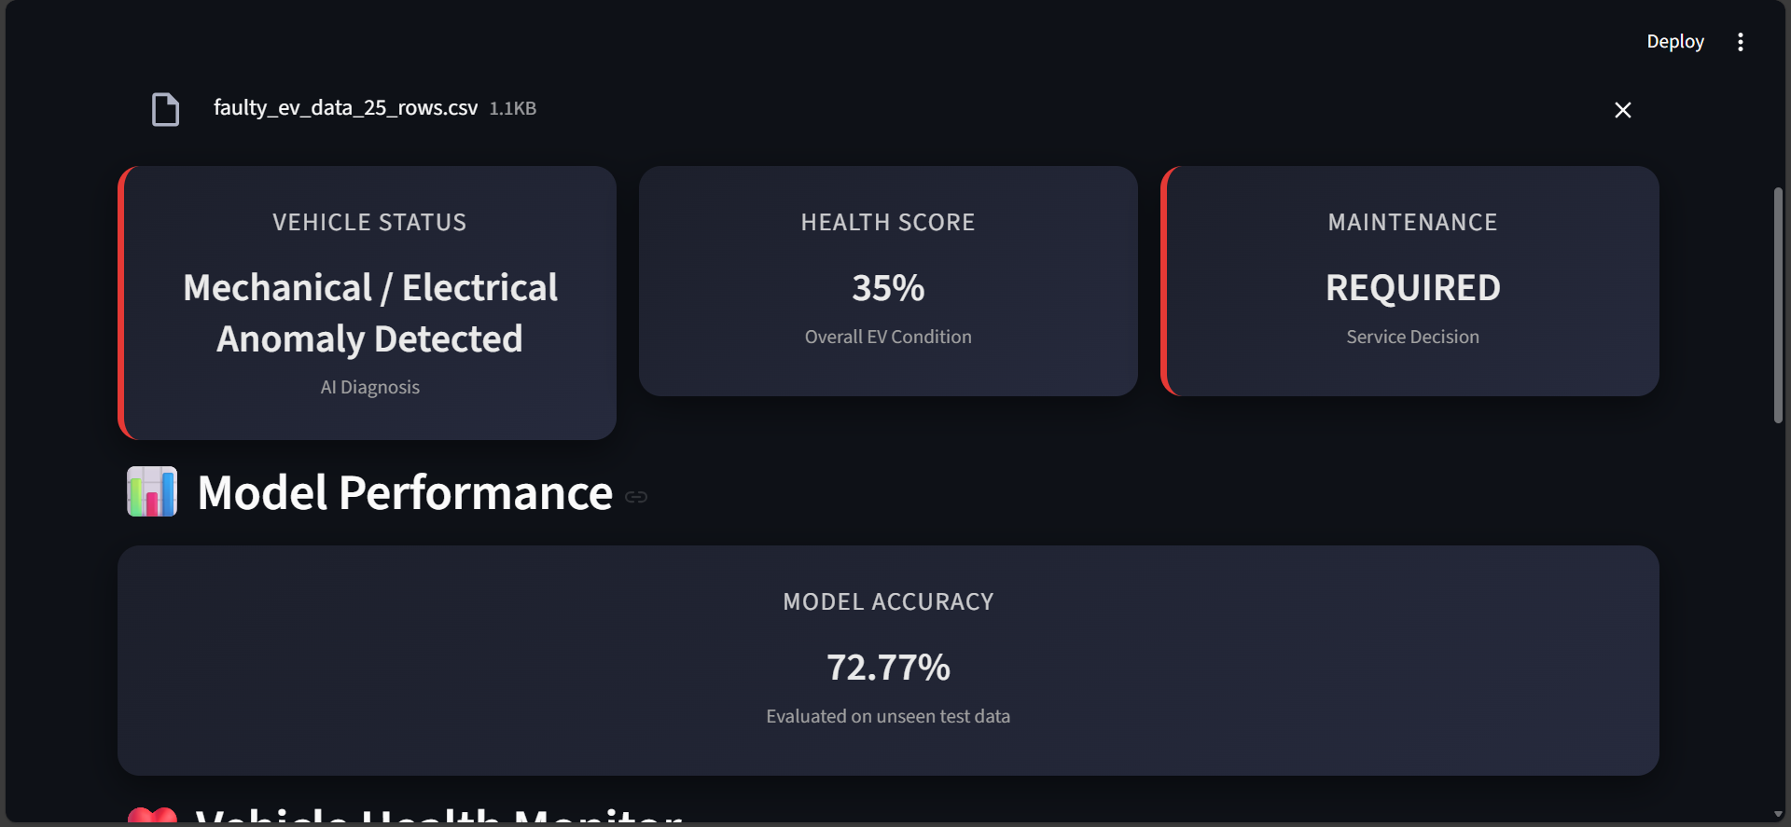Click the Model Performance heading
This screenshot has width=1791, height=827.
point(405,492)
